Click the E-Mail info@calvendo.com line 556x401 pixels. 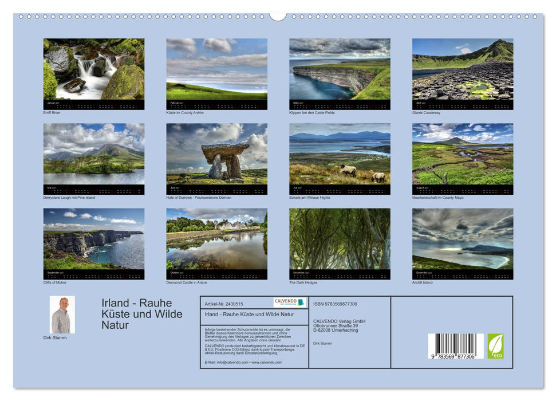[x=243, y=362]
